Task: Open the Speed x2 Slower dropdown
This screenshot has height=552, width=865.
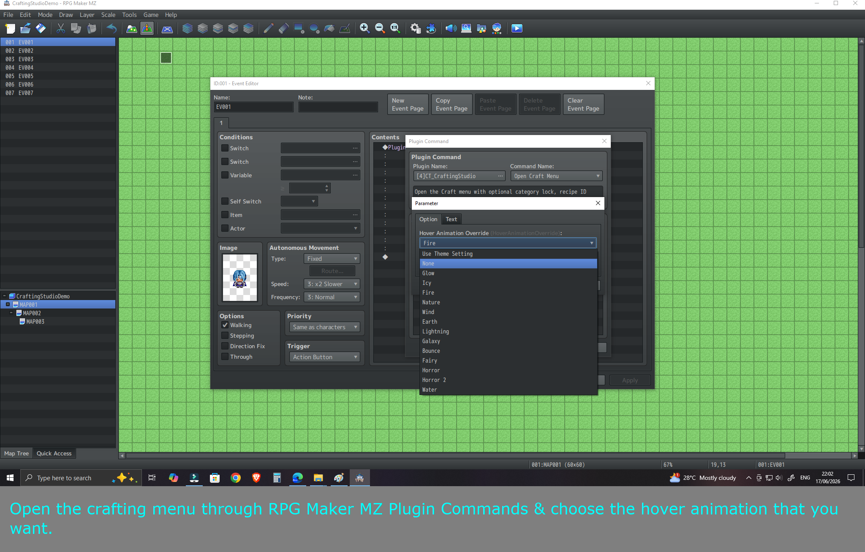Action: tap(332, 284)
